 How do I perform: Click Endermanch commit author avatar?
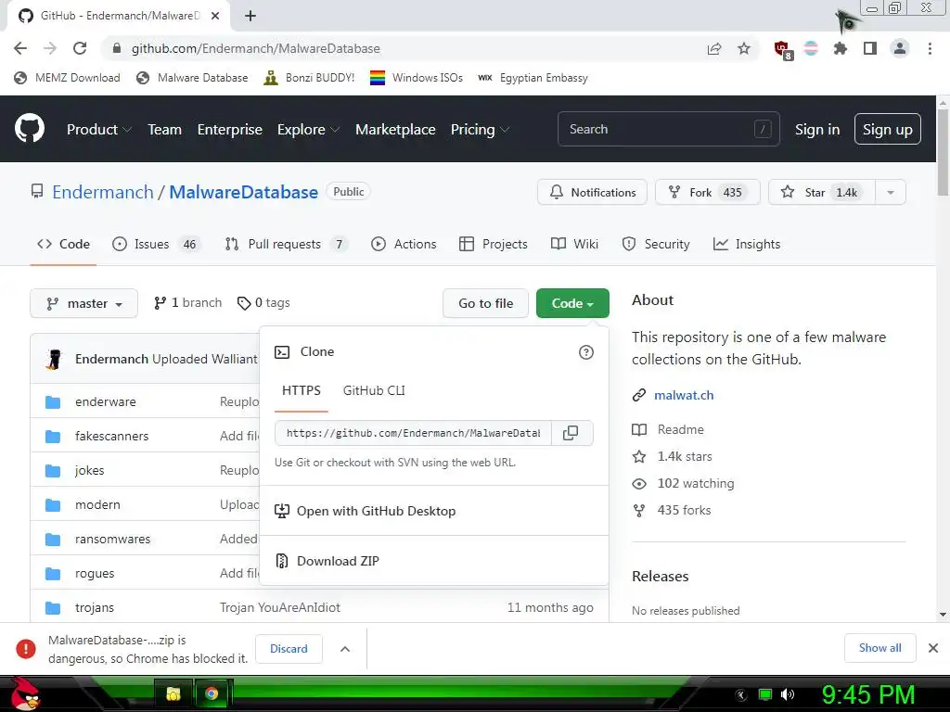point(54,359)
